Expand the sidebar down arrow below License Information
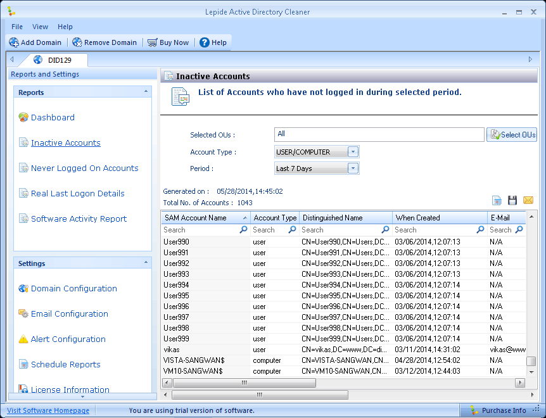The image size is (546, 418). click(82, 396)
